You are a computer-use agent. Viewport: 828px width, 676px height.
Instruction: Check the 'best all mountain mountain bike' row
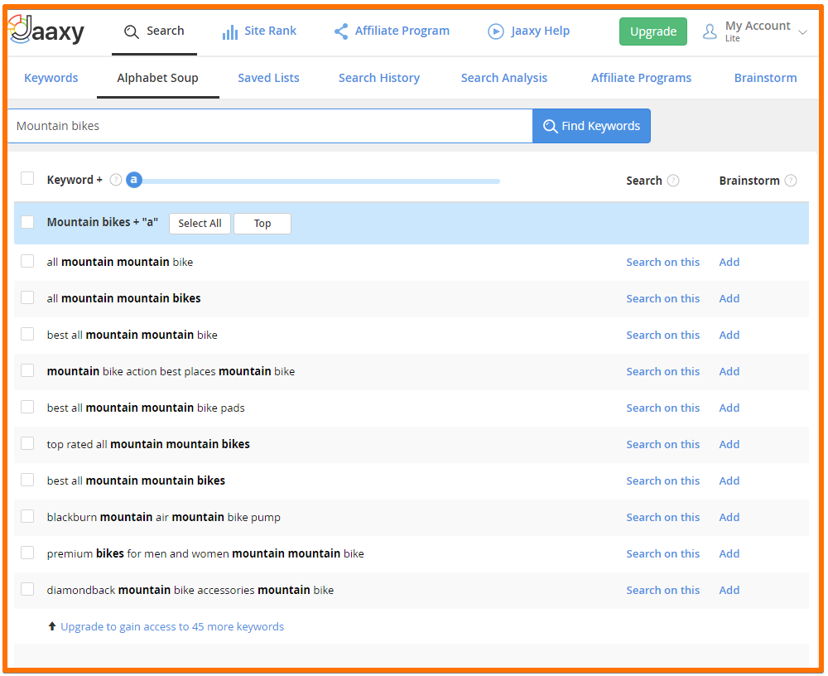[27, 334]
